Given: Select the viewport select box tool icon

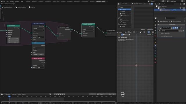Looking at the screenshot, I should coord(122,35).
